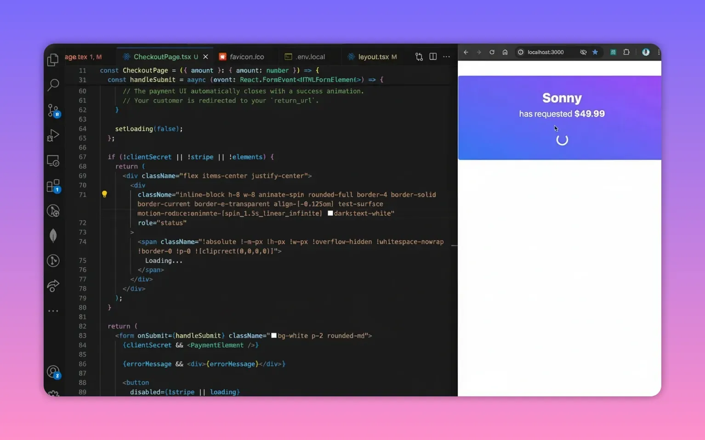
Task: Go back using the browser back arrow
Action: pos(466,52)
